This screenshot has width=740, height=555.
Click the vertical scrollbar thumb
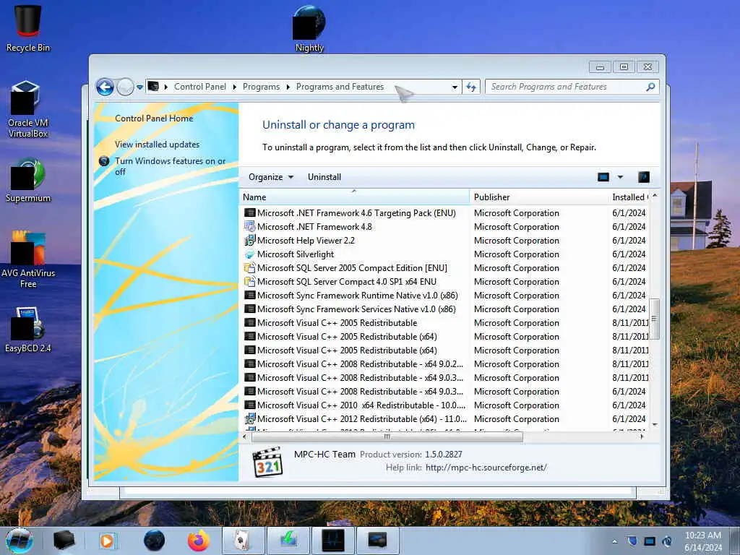[654, 319]
